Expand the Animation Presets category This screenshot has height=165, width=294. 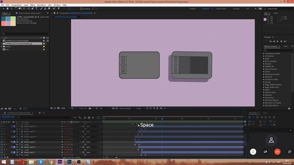(264, 54)
